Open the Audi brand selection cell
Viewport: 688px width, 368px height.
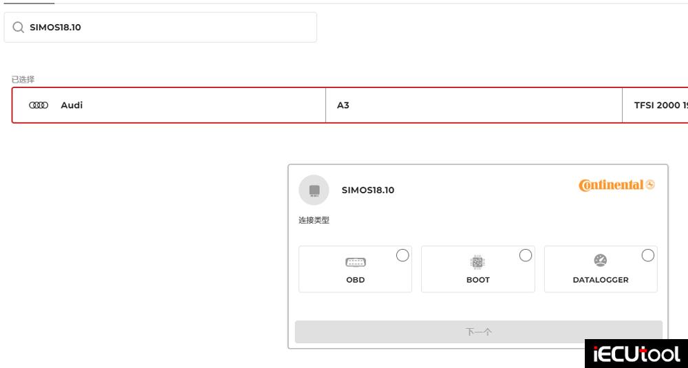pyautogui.click(x=169, y=105)
